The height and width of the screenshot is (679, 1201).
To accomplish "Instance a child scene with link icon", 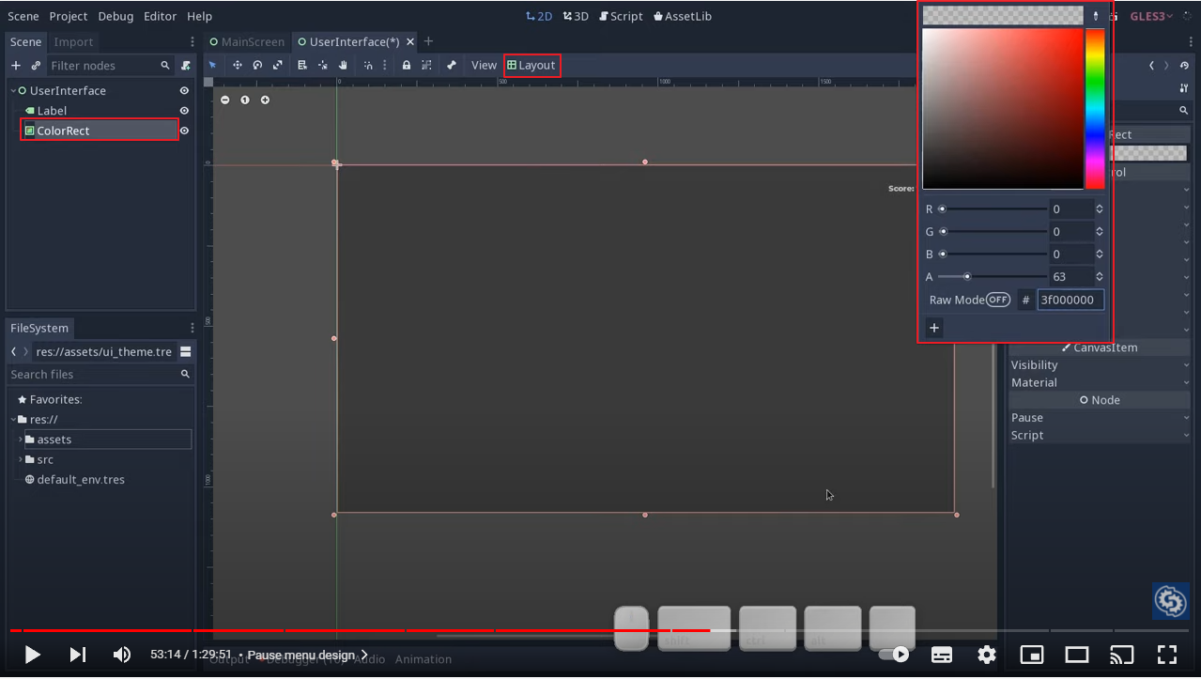I will [x=36, y=65].
